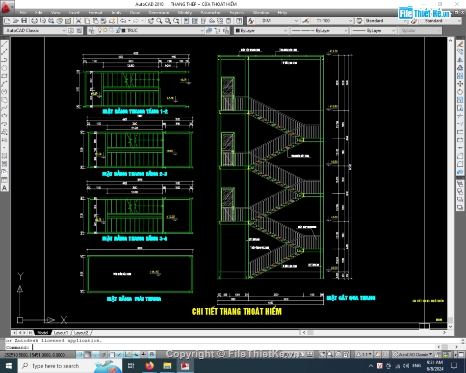The width and height of the screenshot is (466, 373).
Task: Click the Plot printer icon
Action: coord(34,21)
